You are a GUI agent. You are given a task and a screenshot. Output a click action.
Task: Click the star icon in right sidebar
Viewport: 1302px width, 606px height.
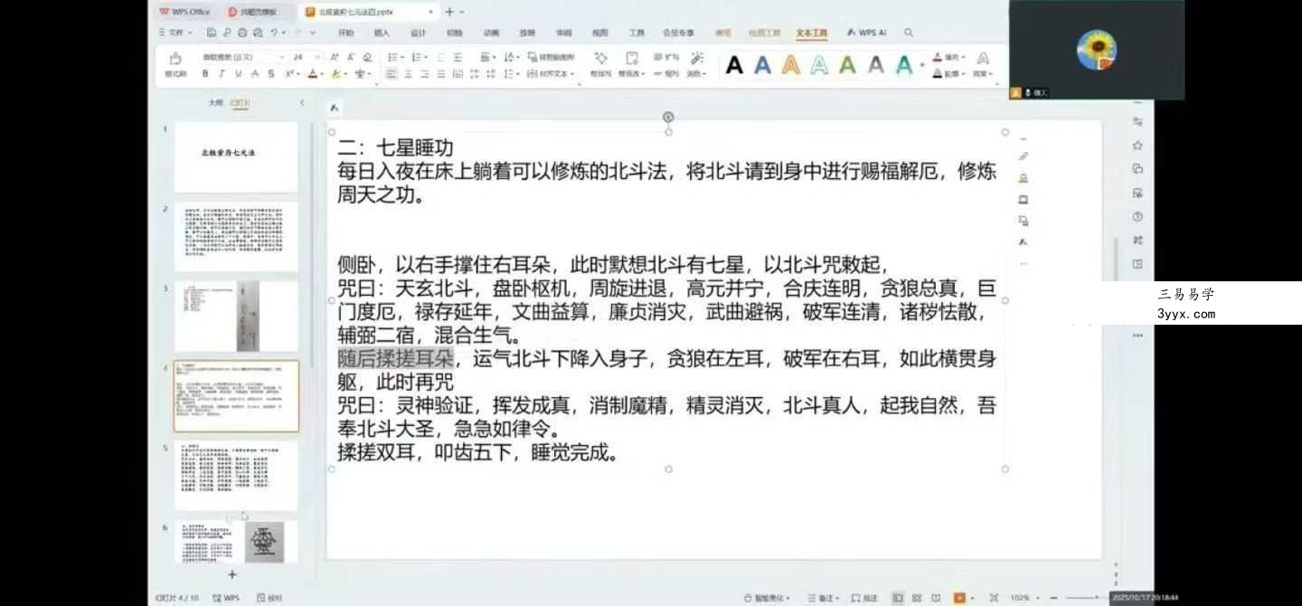[1137, 146]
